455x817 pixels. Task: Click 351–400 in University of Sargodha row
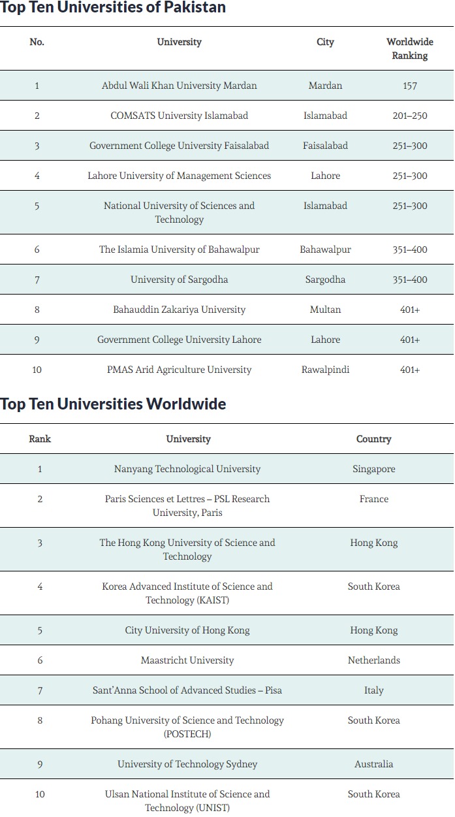pos(410,280)
